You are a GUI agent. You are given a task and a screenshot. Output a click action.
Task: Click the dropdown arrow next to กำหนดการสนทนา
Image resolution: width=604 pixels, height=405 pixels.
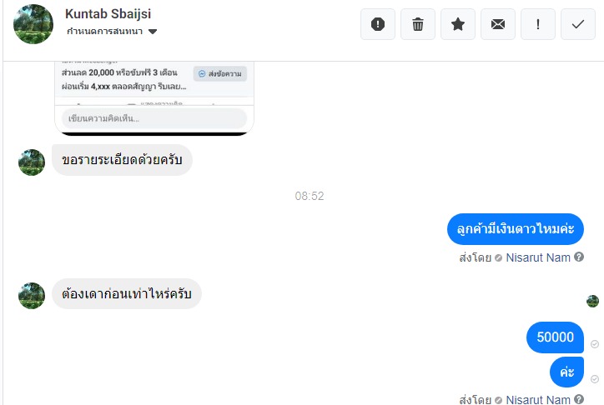153,32
